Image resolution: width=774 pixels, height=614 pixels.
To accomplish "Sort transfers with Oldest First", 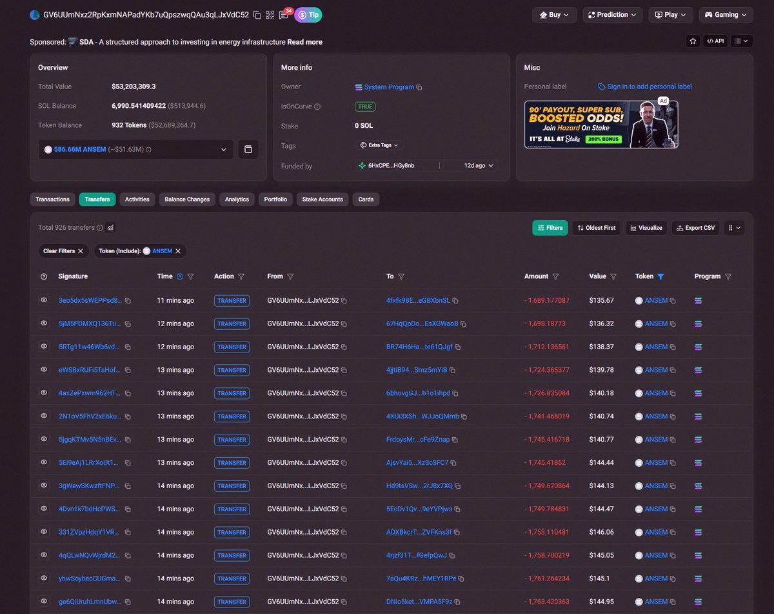I will point(597,228).
